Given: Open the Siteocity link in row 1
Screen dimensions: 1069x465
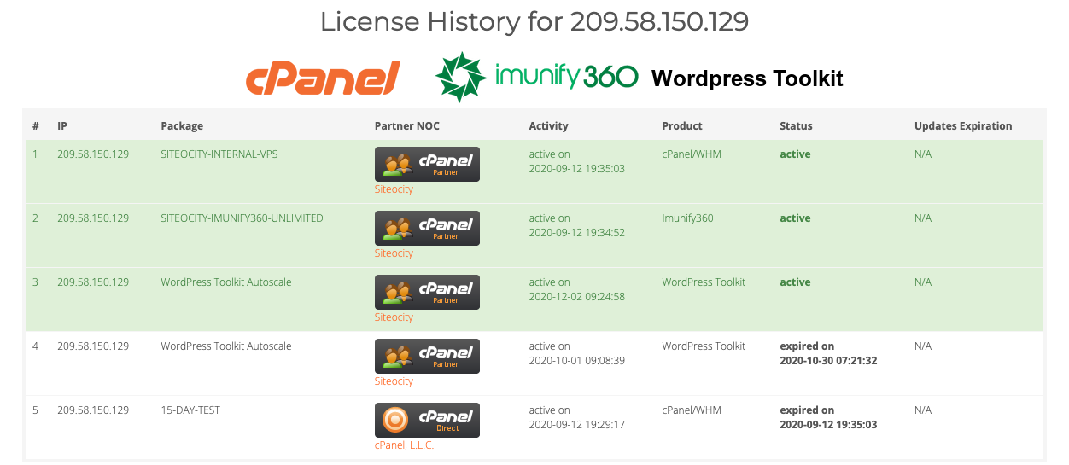Looking at the screenshot, I should pyautogui.click(x=394, y=189).
